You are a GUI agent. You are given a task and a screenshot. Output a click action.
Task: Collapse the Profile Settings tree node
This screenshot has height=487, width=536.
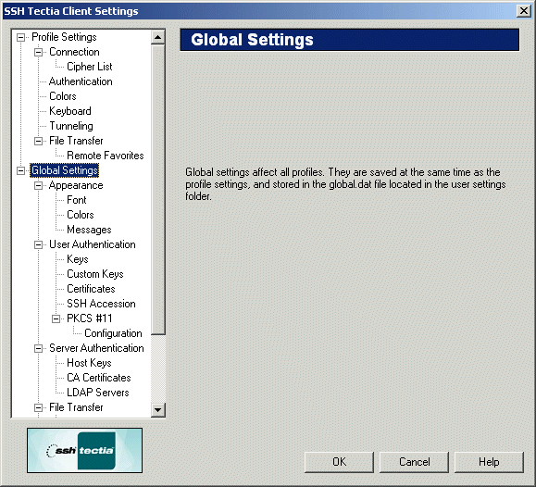pyautogui.click(x=21, y=37)
